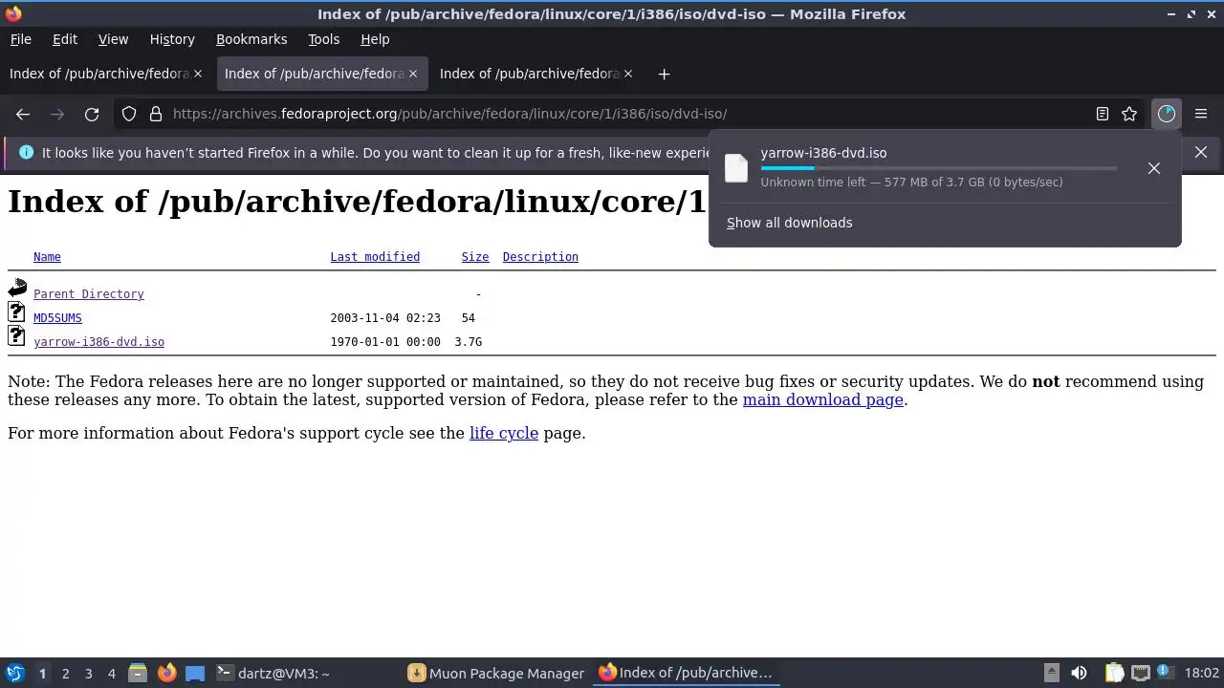Bookmark this page with the star icon

tap(1129, 114)
